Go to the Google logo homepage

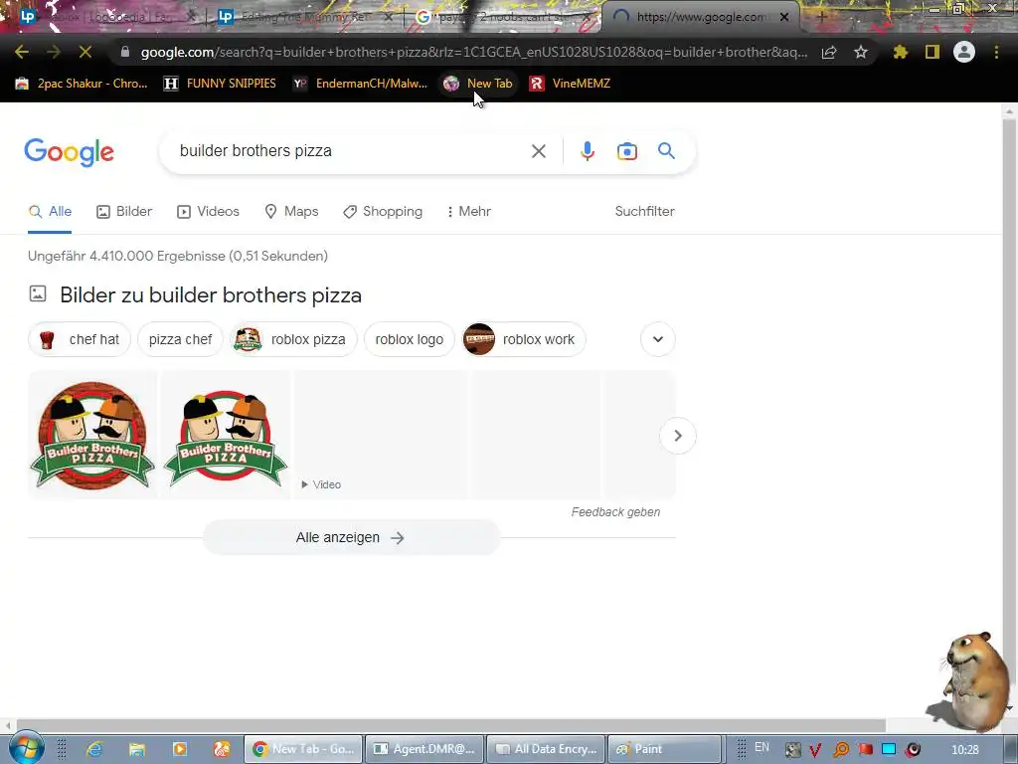(x=69, y=152)
